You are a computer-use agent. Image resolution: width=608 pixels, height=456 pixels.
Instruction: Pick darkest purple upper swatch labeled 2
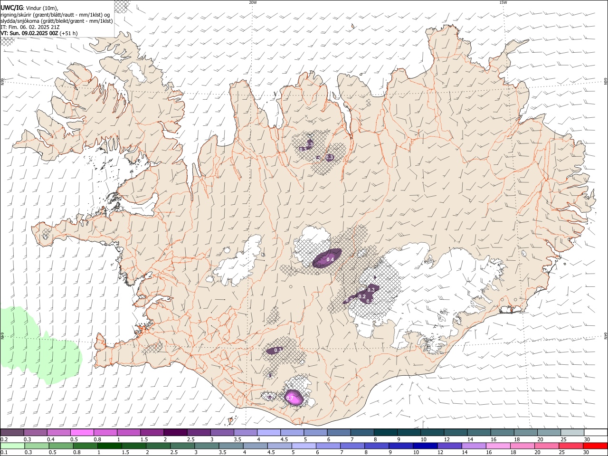click(175, 432)
